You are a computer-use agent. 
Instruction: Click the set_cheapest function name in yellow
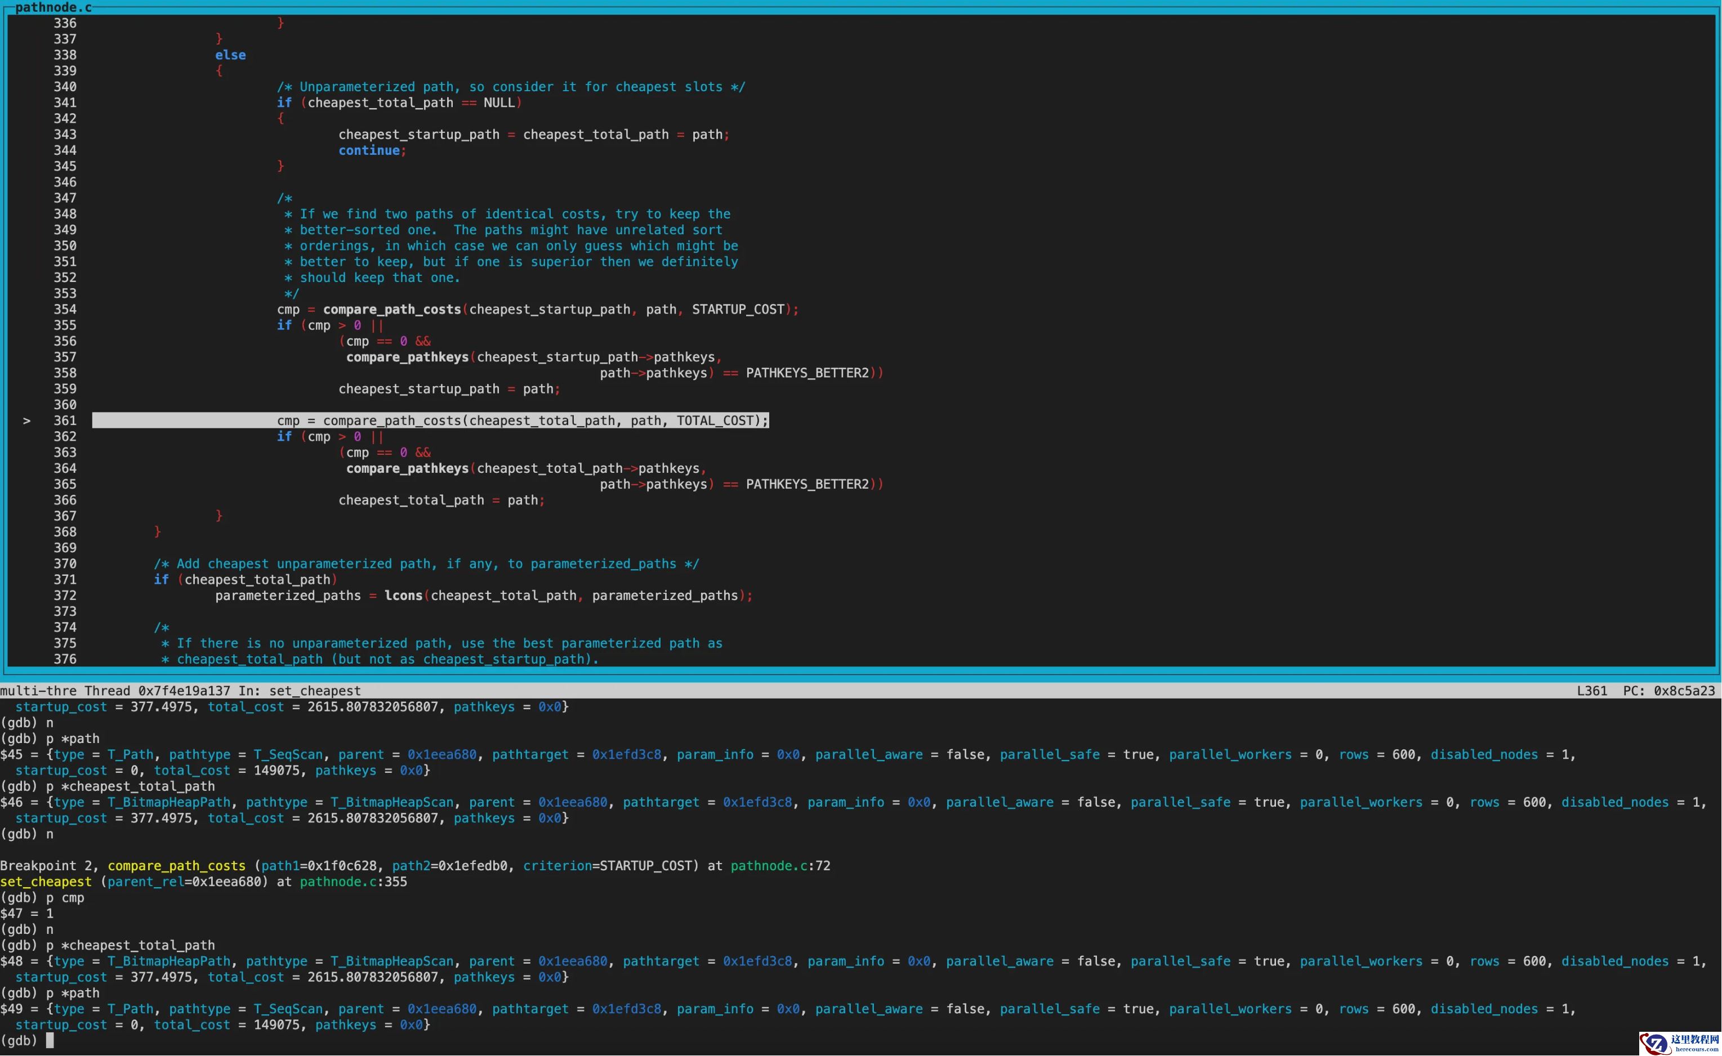tap(46, 882)
